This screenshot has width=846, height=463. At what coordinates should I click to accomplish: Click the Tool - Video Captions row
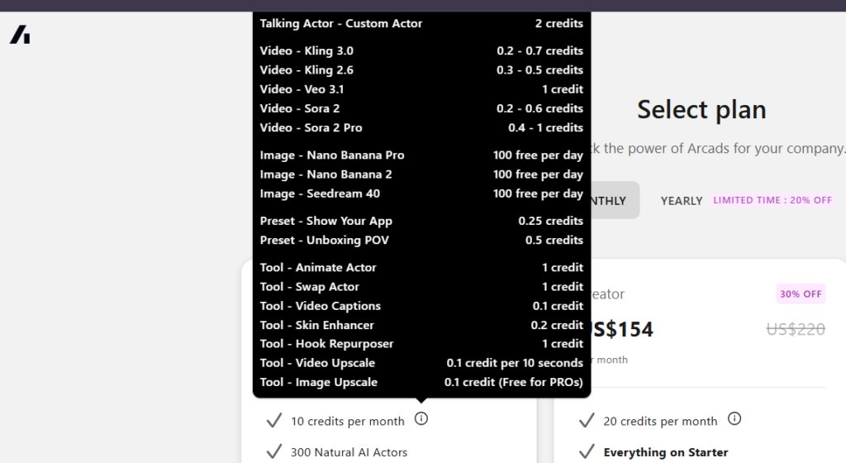coord(421,306)
